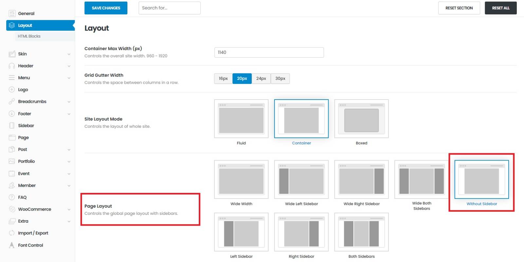
Task: Click the General settings icon in sidebar
Action: [12, 13]
